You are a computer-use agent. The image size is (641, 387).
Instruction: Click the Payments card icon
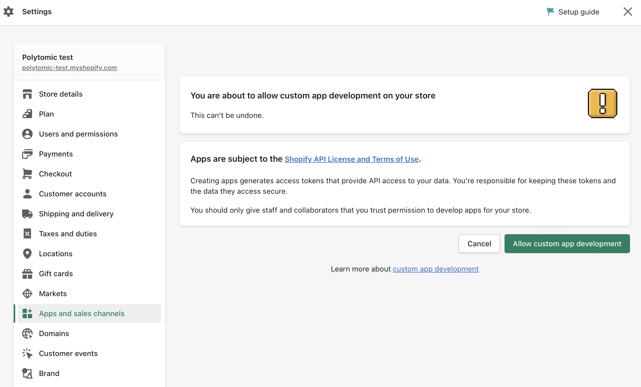[27, 154]
